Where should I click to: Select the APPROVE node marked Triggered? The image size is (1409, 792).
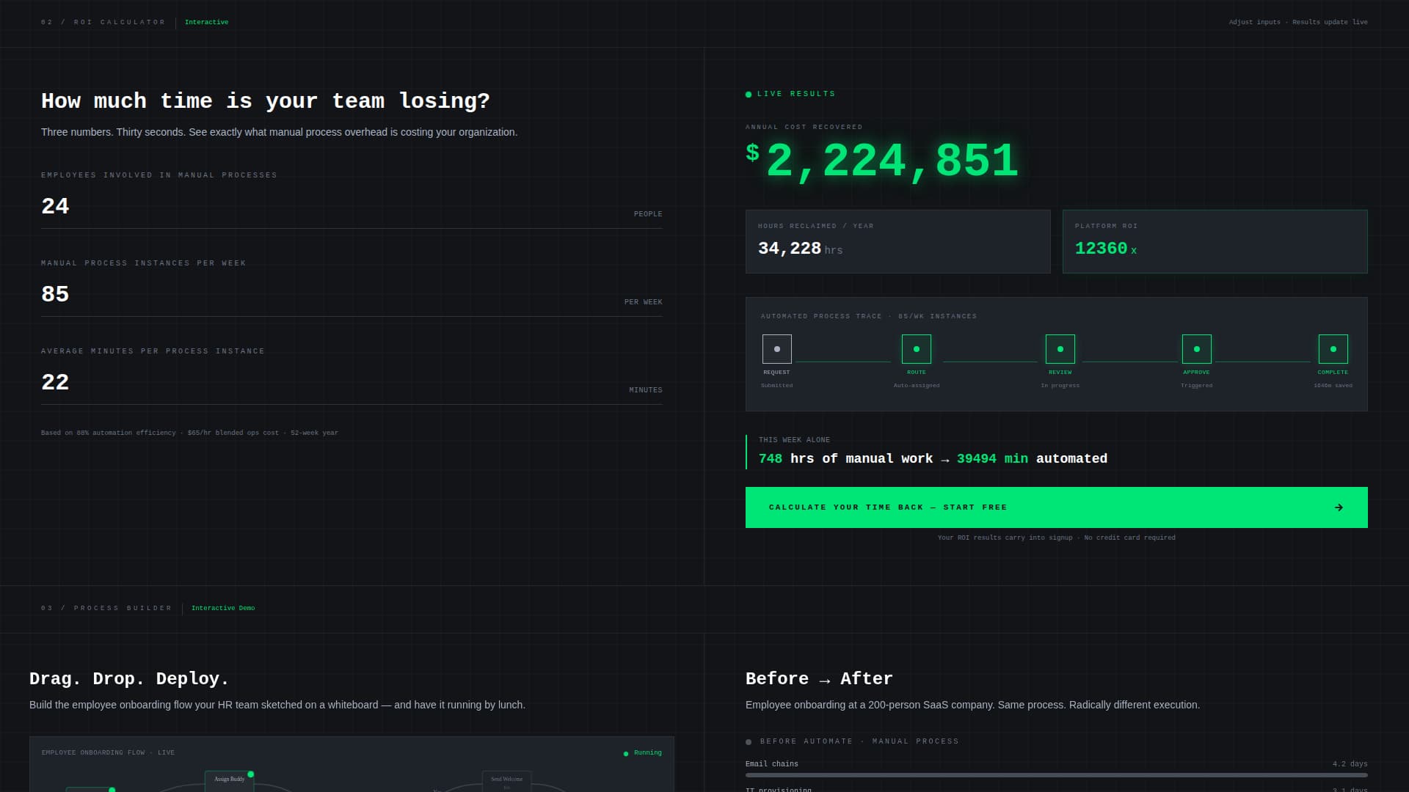(x=1197, y=348)
